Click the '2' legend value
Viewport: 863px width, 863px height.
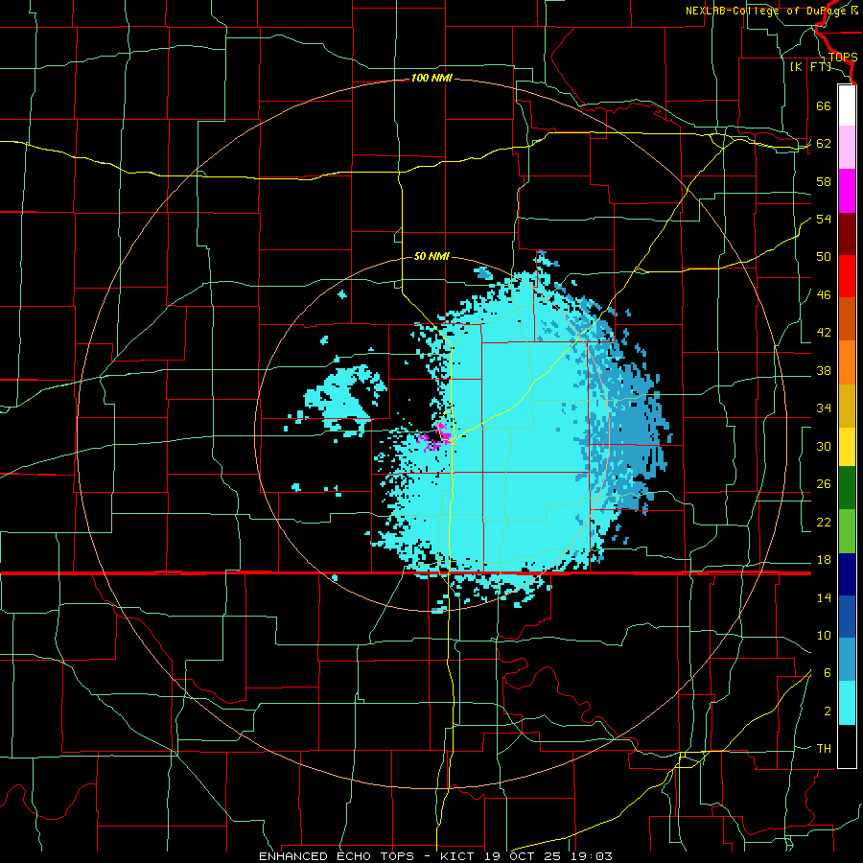pos(827,711)
